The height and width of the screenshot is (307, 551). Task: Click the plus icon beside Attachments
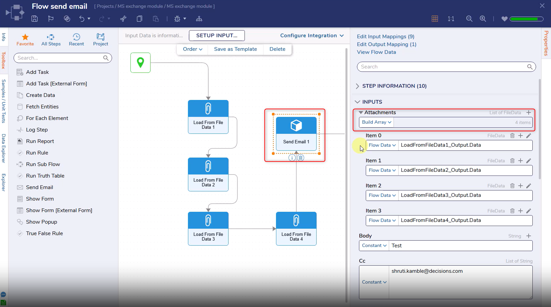[x=529, y=112]
